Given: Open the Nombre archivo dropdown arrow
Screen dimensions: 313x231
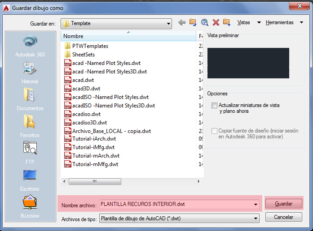Looking at the screenshot, I should point(256,205).
